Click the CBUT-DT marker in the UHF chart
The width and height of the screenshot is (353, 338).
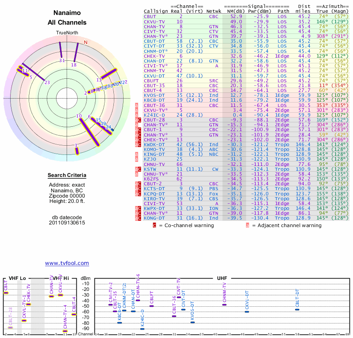point(297,310)
